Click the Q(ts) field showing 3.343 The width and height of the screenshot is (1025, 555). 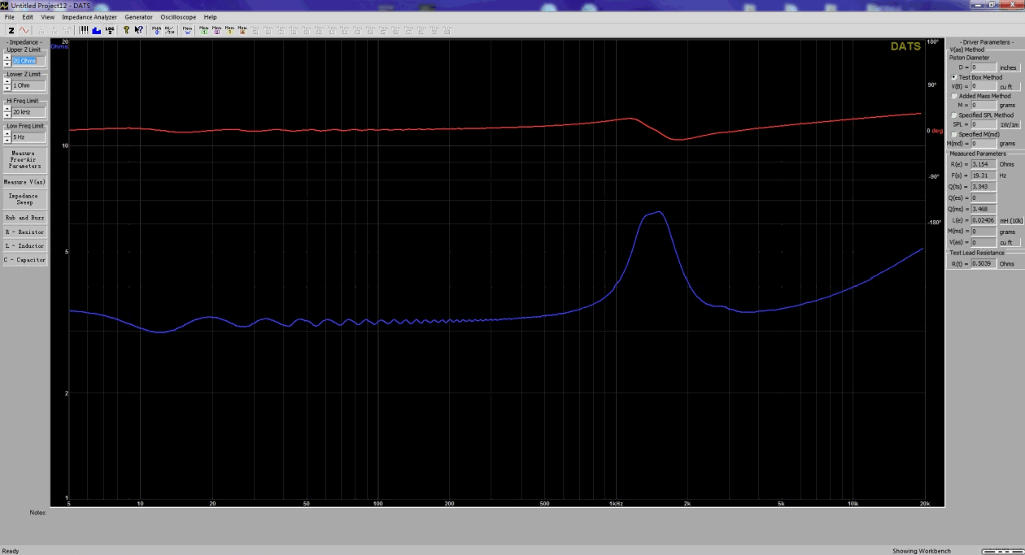pyautogui.click(x=984, y=187)
